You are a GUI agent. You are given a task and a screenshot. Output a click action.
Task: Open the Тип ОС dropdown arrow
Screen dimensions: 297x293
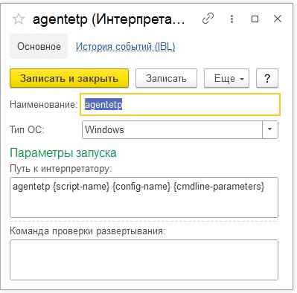(x=270, y=129)
